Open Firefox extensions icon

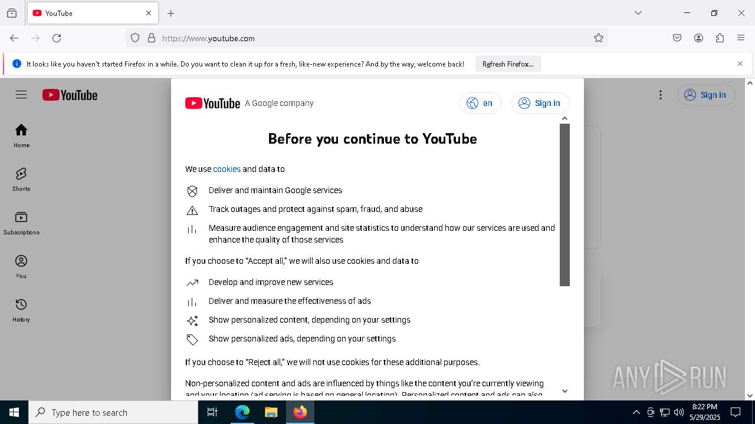720,38
